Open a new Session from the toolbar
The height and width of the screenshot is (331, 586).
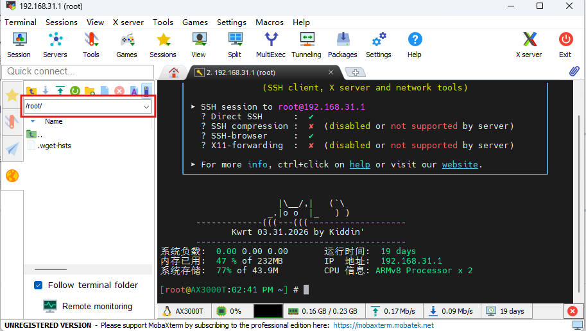coord(19,45)
